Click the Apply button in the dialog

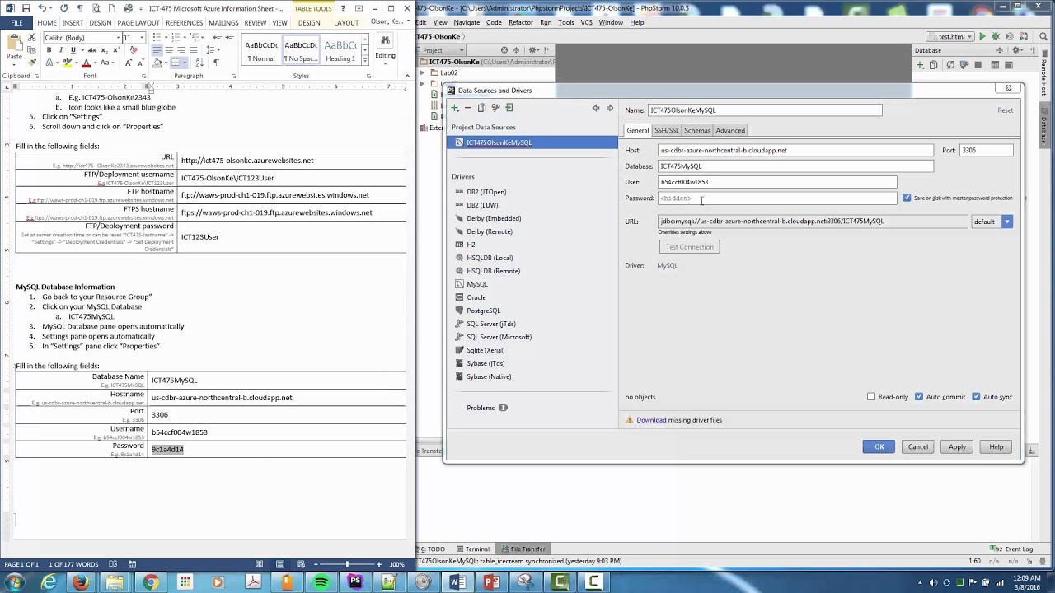pos(957,447)
